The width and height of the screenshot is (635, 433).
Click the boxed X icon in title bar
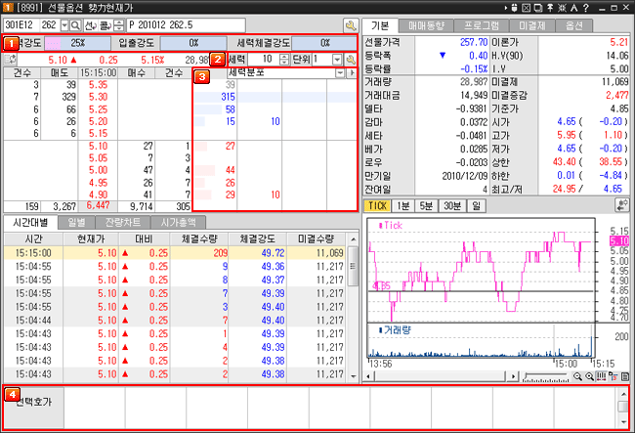tap(526, 8)
